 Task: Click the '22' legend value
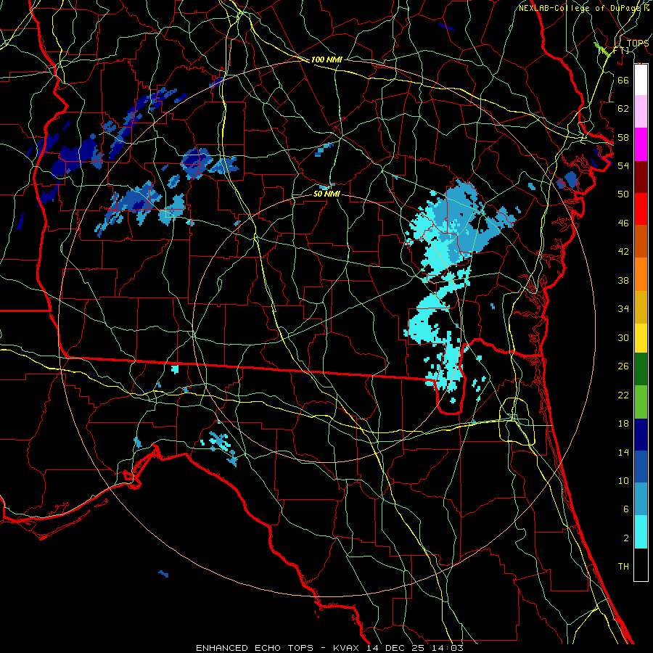(623, 395)
